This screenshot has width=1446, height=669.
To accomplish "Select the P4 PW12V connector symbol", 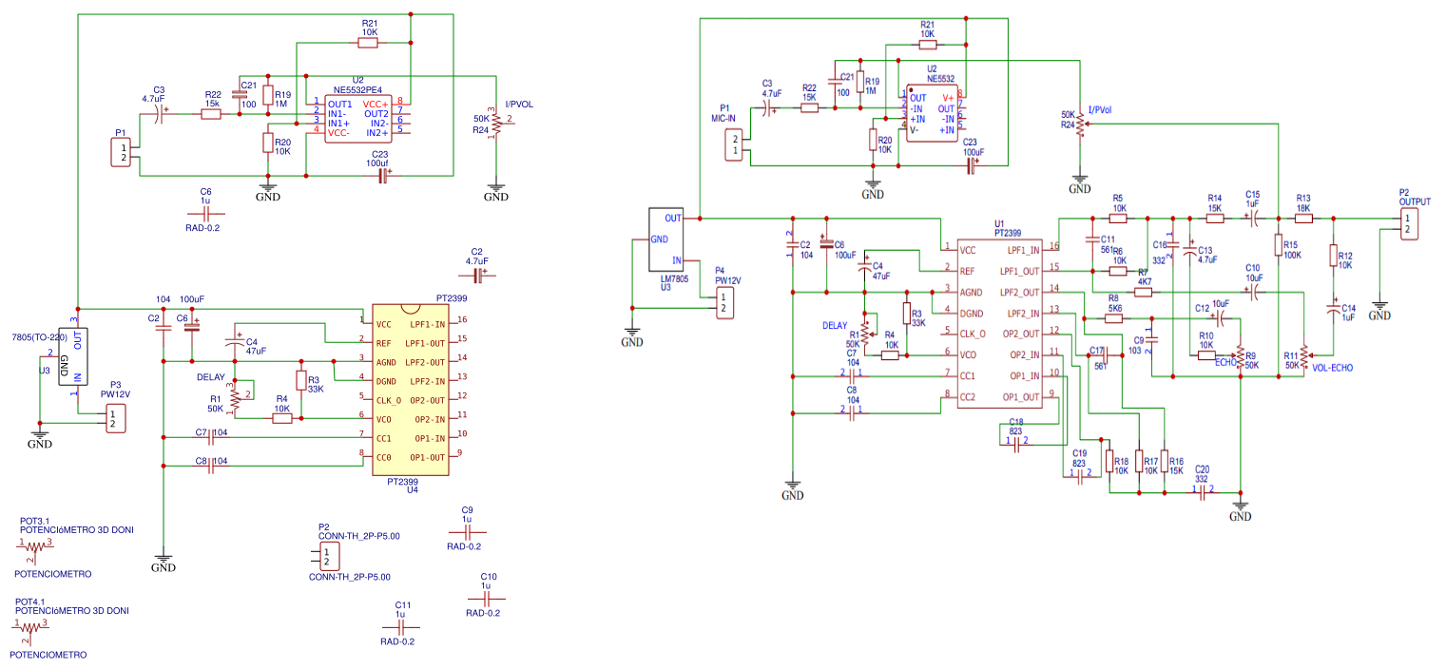I will click(724, 302).
